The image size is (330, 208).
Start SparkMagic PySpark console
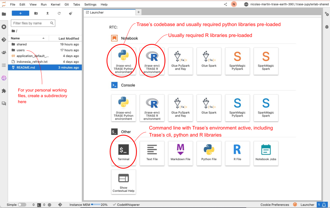point(237,108)
